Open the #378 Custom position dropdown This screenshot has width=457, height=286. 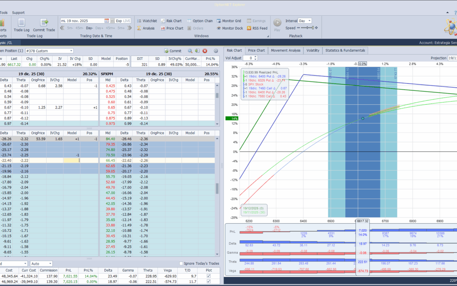tap(71, 51)
